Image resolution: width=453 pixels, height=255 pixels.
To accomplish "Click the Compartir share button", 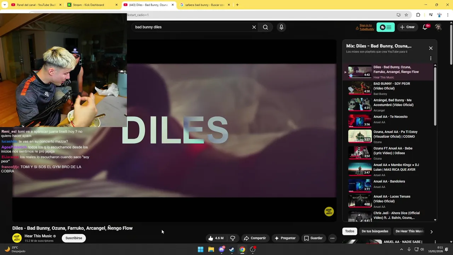I will click(255, 238).
